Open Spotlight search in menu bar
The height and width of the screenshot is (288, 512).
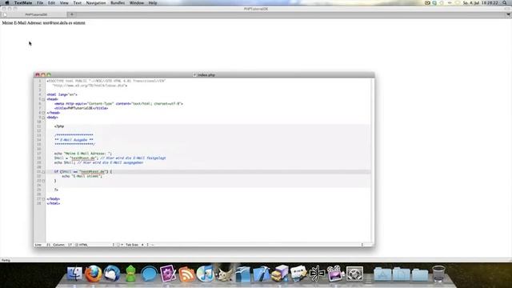pyautogui.click(x=505, y=2)
